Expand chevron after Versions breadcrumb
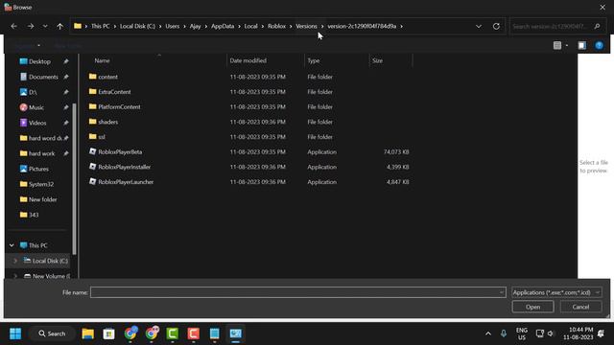The width and height of the screenshot is (614, 345). coord(322,26)
